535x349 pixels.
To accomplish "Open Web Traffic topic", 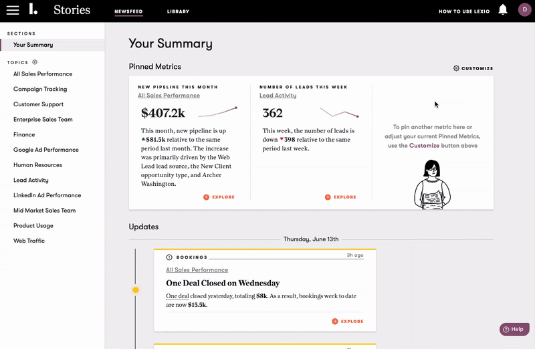I will pyautogui.click(x=29, y=241).
